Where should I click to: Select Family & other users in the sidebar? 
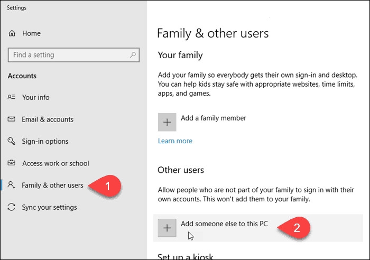[x=52, y=185]
